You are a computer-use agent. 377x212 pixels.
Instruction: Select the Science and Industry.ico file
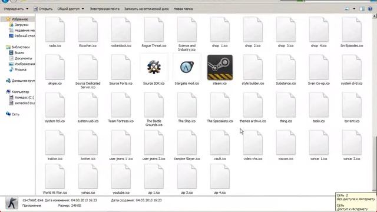point(187,34)
